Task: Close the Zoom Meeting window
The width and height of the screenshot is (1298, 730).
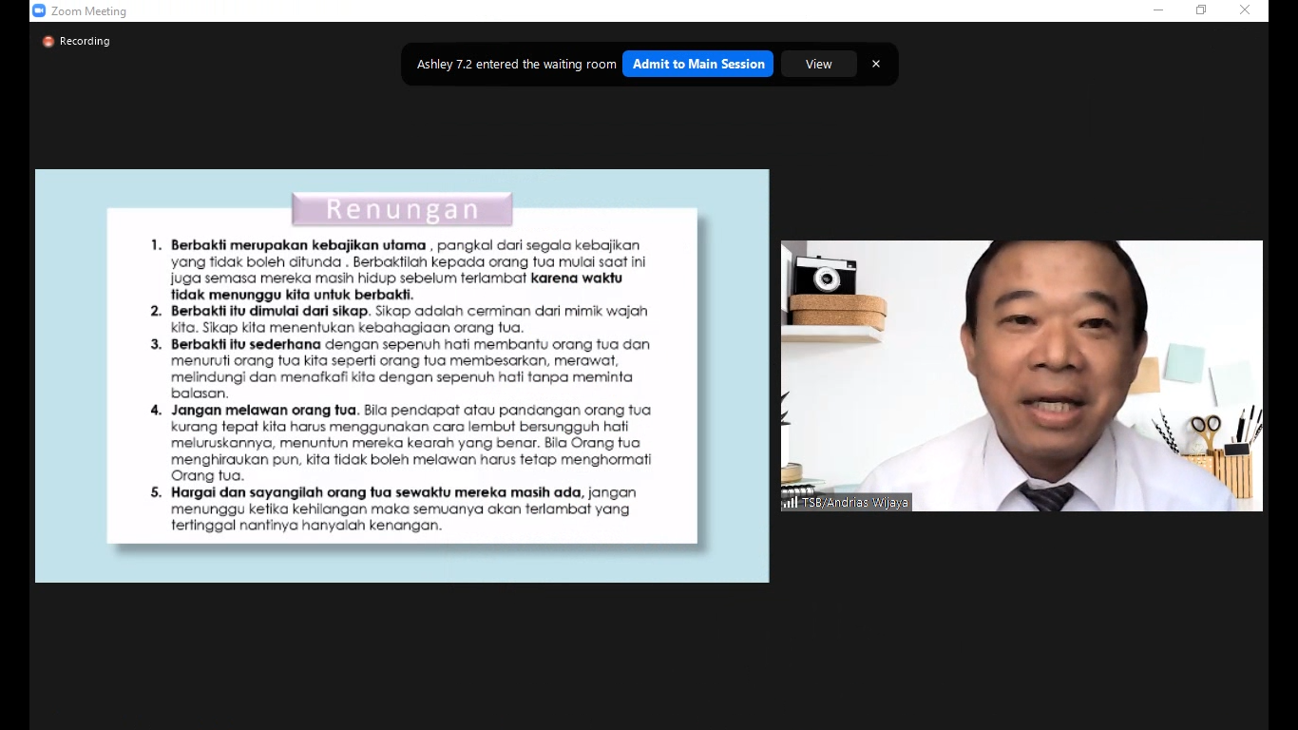Action: (x=1245, y=10)
